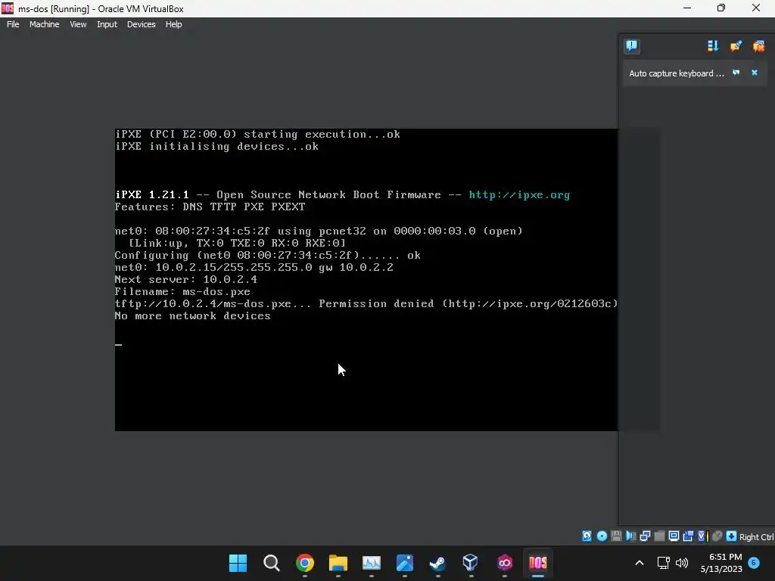Open the File menu

(x=13, y=24)
